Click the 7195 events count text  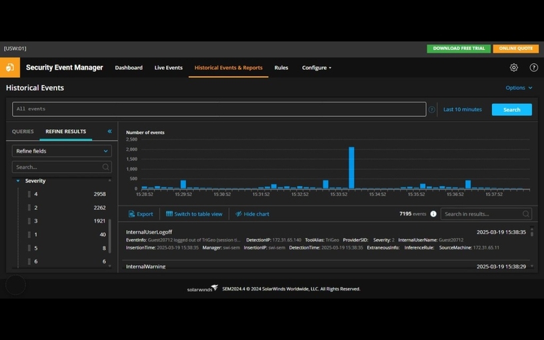coord(413,214)
